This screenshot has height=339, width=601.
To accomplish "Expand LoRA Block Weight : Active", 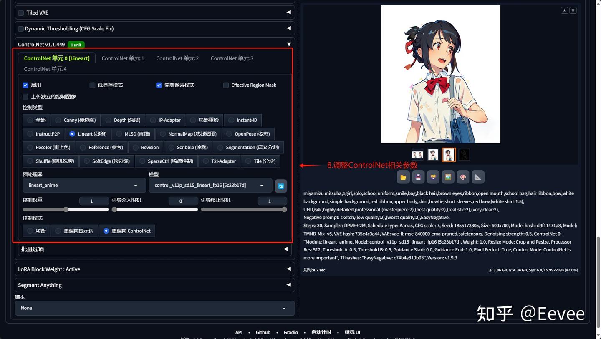I will click(288, 269).
